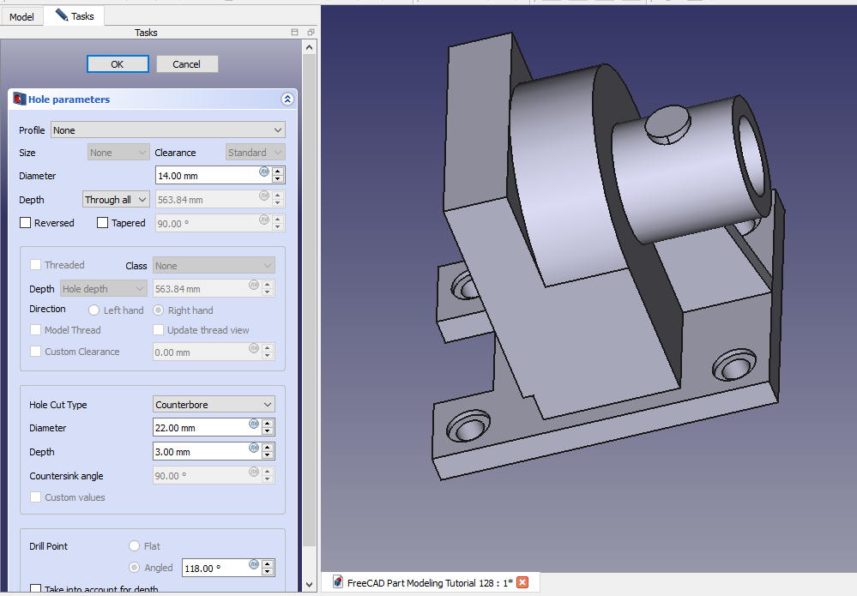Click expression icon in drill point angle field
Screen dimensions: 857x596
pos(253,565)
